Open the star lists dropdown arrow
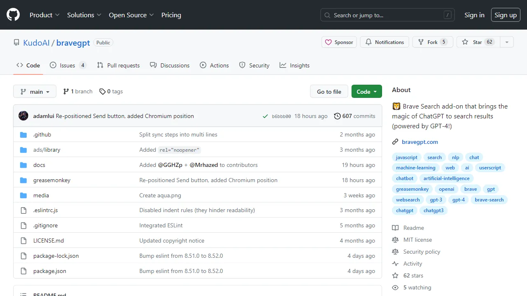This screenshot has height=296, width=527. coord(507,42)
